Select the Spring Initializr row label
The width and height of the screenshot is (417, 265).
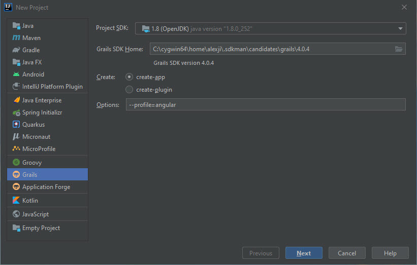[x=42, y=112]
